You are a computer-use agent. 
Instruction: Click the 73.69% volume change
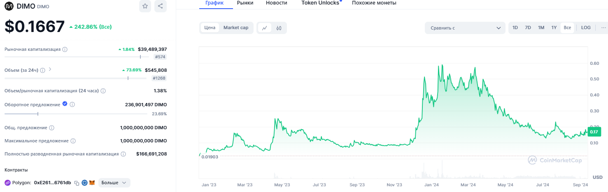click(x=132, y=70)
